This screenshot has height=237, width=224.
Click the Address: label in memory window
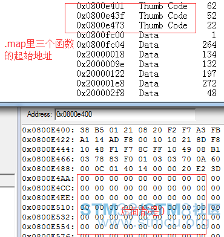point(39,114)
